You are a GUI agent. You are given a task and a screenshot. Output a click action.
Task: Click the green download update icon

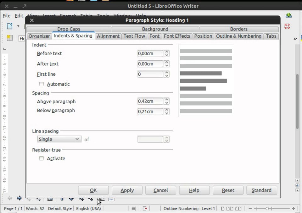click(x=288, y=15)
